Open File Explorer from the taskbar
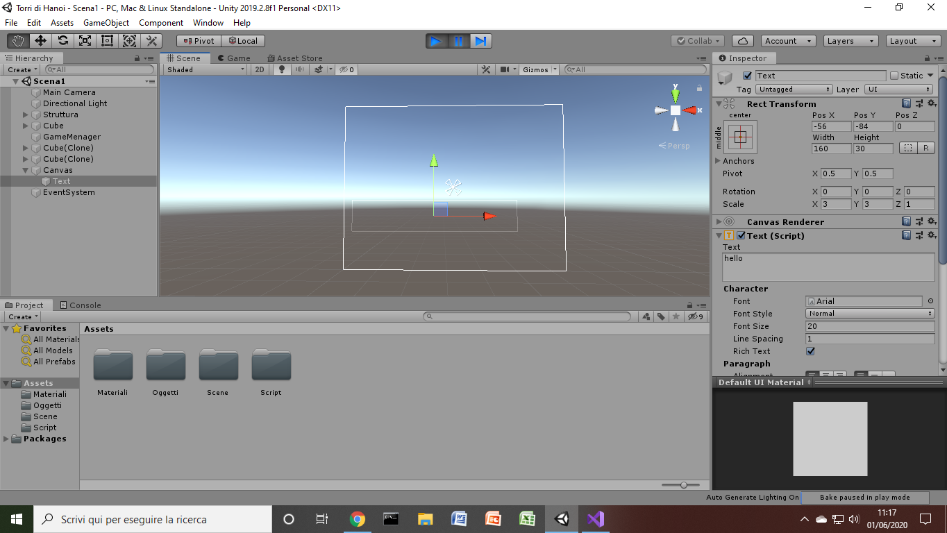Viewport: 947px width, 533px height. click(426, 519)
